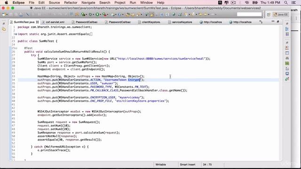301x169 pixels.
Task: Click the Open Perspective icon
Action: point(269,15)
